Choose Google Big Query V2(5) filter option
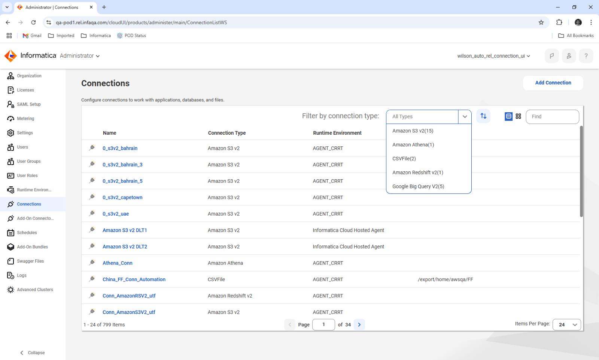 pyautogui.click(x=429, y=186)
